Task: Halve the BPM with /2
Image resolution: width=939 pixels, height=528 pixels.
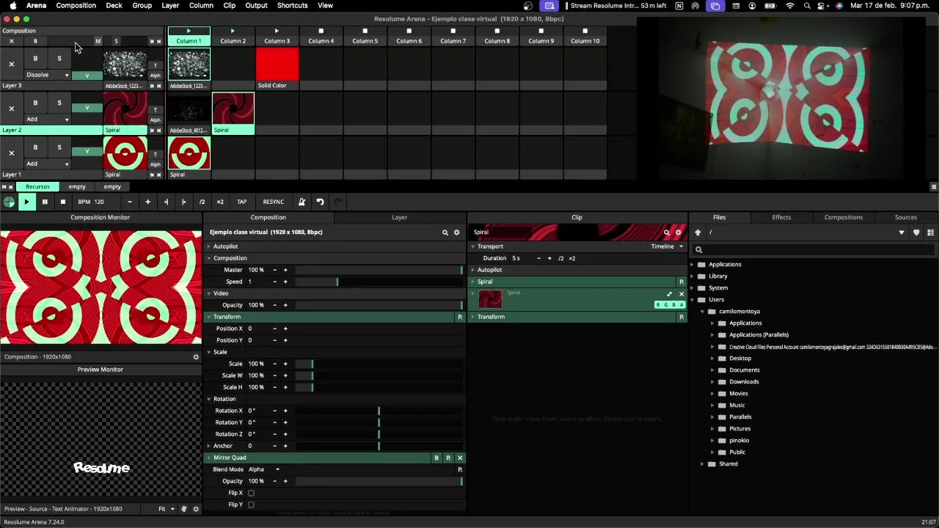Action: click(202, 202)
